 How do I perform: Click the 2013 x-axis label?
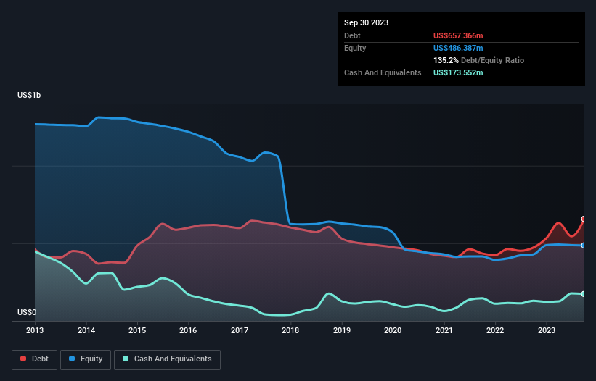pos(35,330)
